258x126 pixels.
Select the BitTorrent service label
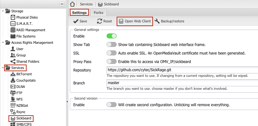tap(24, 74)
